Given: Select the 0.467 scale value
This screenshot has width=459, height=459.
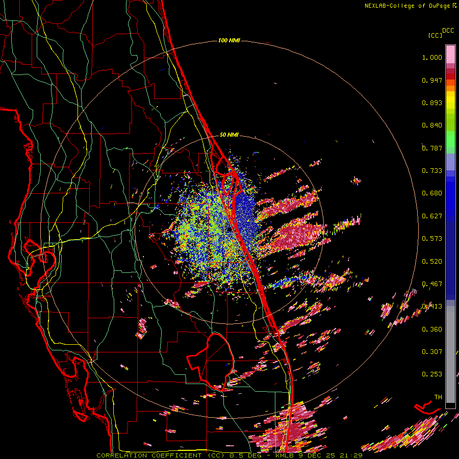Looking at the screenshot, I should 432,284.
